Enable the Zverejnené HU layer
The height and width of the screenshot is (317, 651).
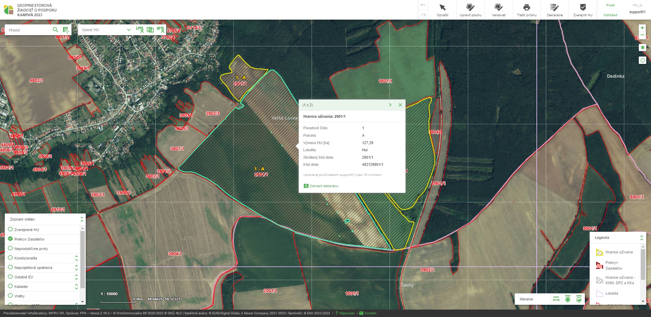point(10,229)
